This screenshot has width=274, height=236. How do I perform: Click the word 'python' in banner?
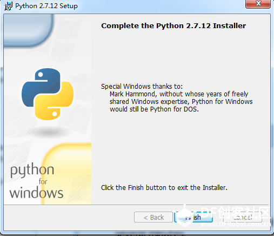tap(32, 171)
